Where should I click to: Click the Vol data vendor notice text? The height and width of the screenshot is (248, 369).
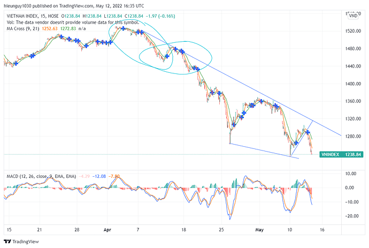(x=73, y=22)
